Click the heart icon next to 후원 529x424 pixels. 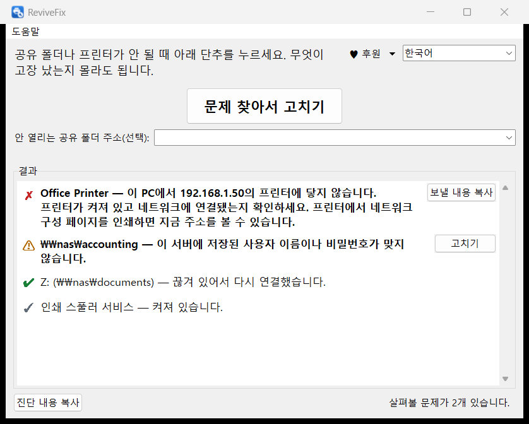tap(354, 54)
